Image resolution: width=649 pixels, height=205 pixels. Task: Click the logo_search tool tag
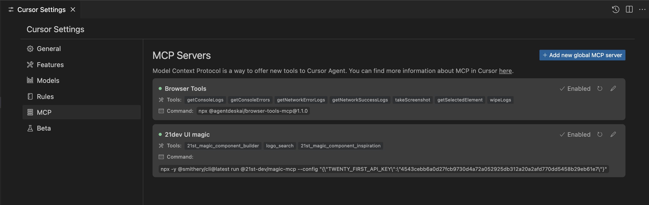click(x=279, y=146)
